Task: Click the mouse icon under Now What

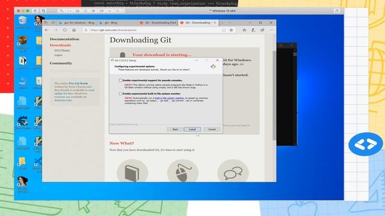Action: (183, 172)
